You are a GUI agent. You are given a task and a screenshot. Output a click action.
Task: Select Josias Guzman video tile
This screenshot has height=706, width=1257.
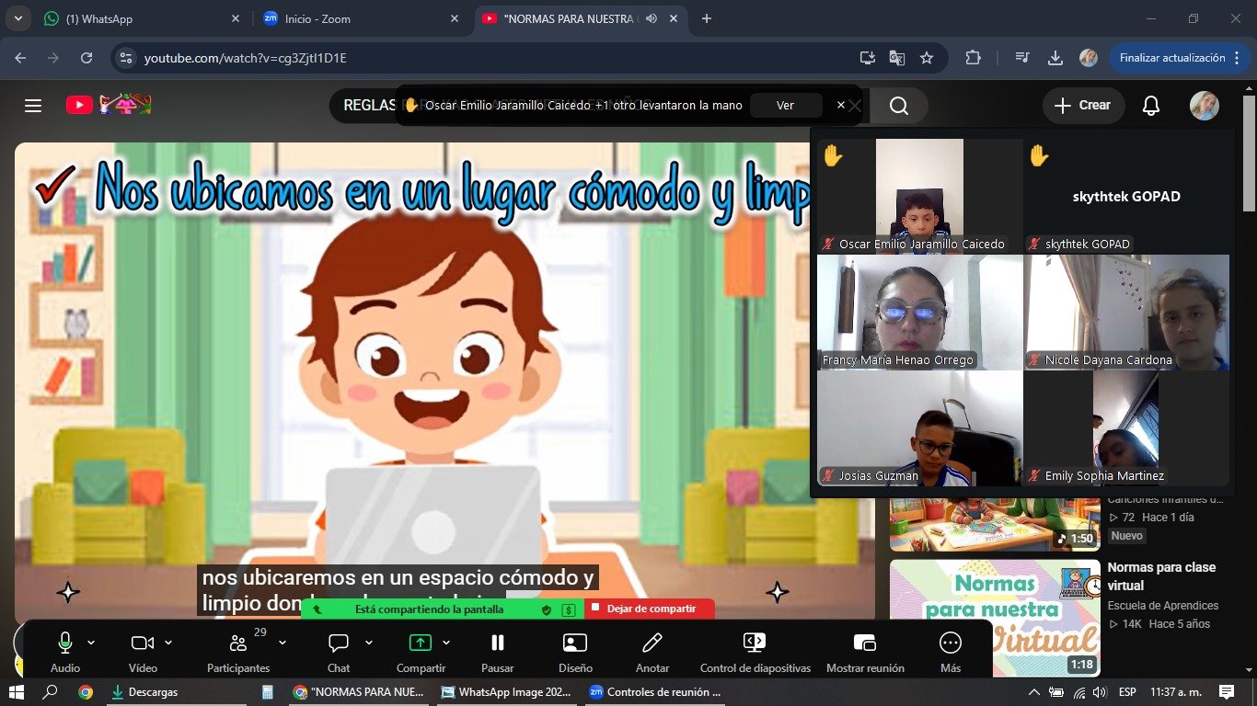pos(919,428)
